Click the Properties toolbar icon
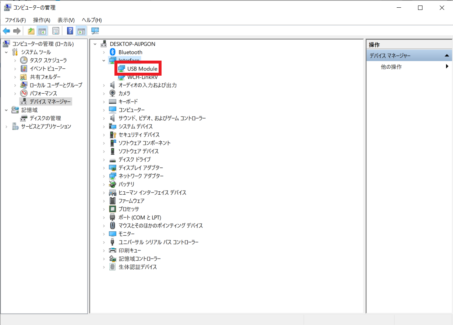 56,31
